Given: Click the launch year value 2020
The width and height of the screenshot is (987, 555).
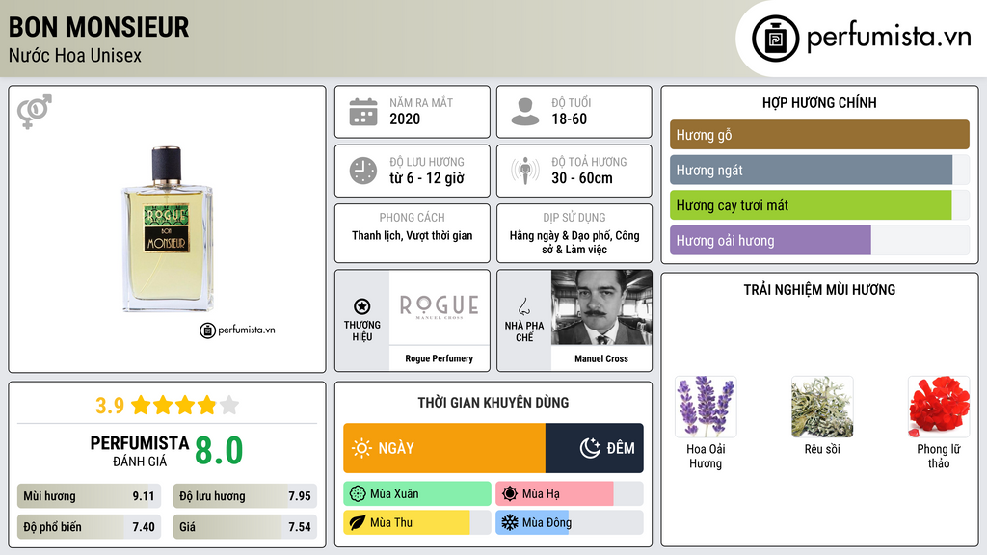Looking at the screenshot, I should tap(405, 119).
